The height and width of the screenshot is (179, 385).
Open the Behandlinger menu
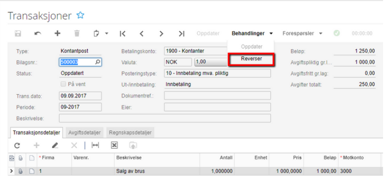(x=252, y=33)
